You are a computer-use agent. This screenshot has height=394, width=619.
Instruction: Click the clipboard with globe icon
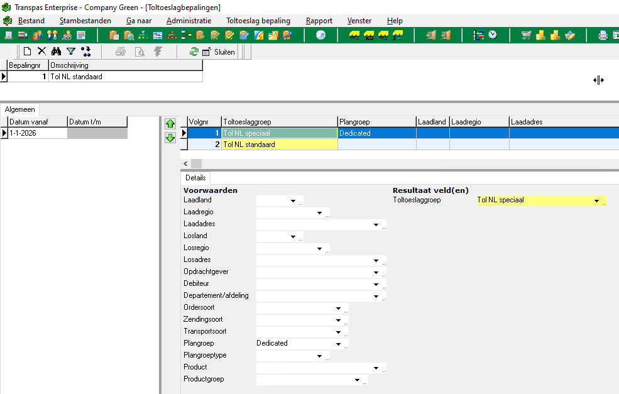coord(129,36)
